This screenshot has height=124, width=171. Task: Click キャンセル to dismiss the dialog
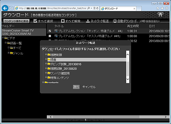89,87
